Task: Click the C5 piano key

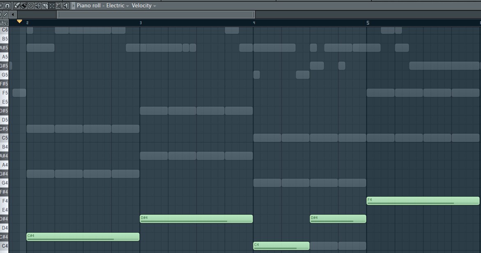Action: [4, 138]
